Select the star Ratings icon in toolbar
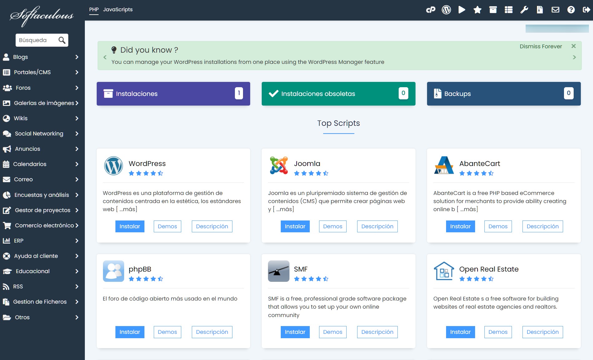Image resolution: width=593 pixels, height=360 pixels. click(477, 10)
